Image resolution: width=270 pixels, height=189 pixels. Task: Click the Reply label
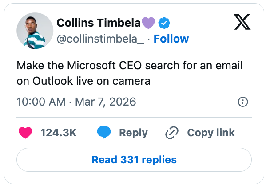[x=134, y=132]
